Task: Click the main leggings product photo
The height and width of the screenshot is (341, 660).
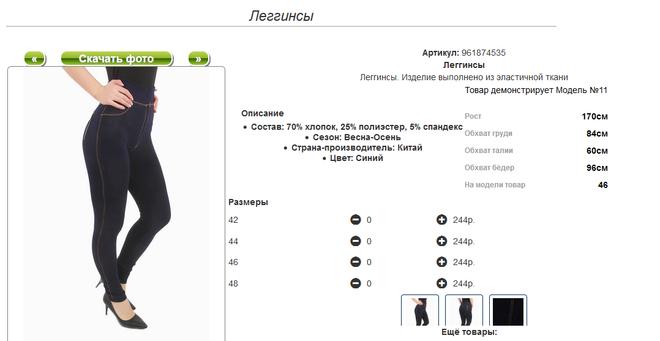Action: [x=116, y=204]
